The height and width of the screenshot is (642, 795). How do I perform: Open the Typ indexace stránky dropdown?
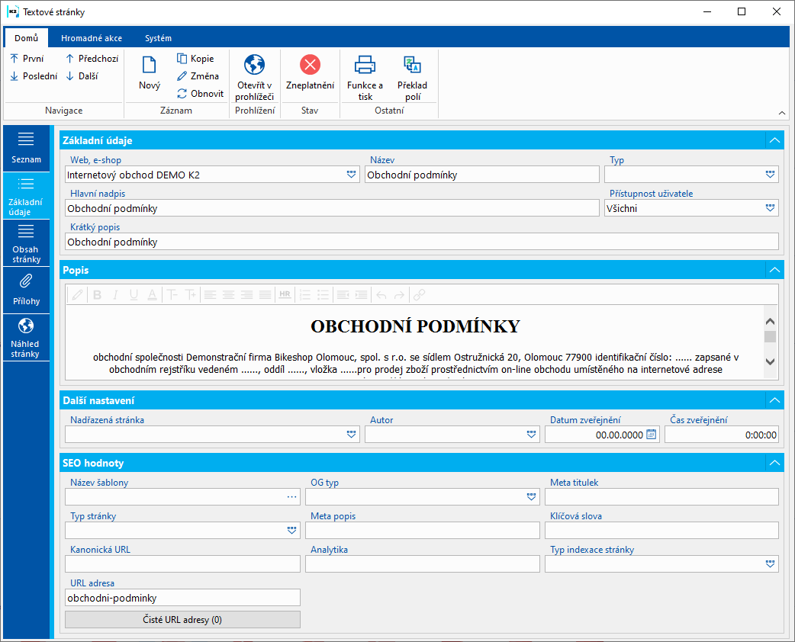coord(770,564)
